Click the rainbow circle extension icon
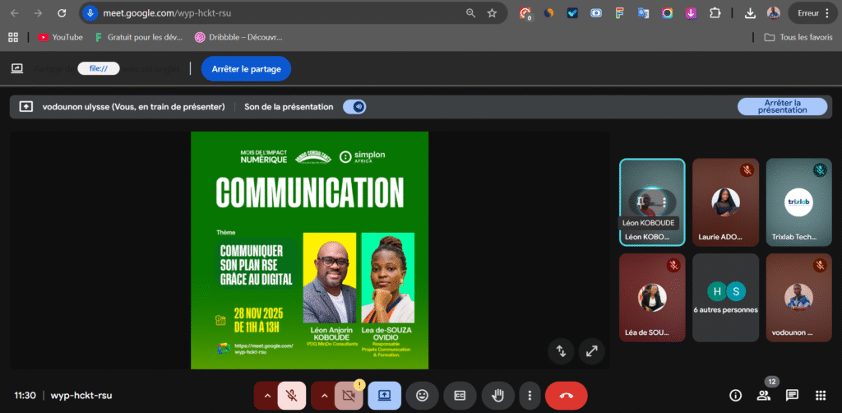 click(x=667, y=13)
